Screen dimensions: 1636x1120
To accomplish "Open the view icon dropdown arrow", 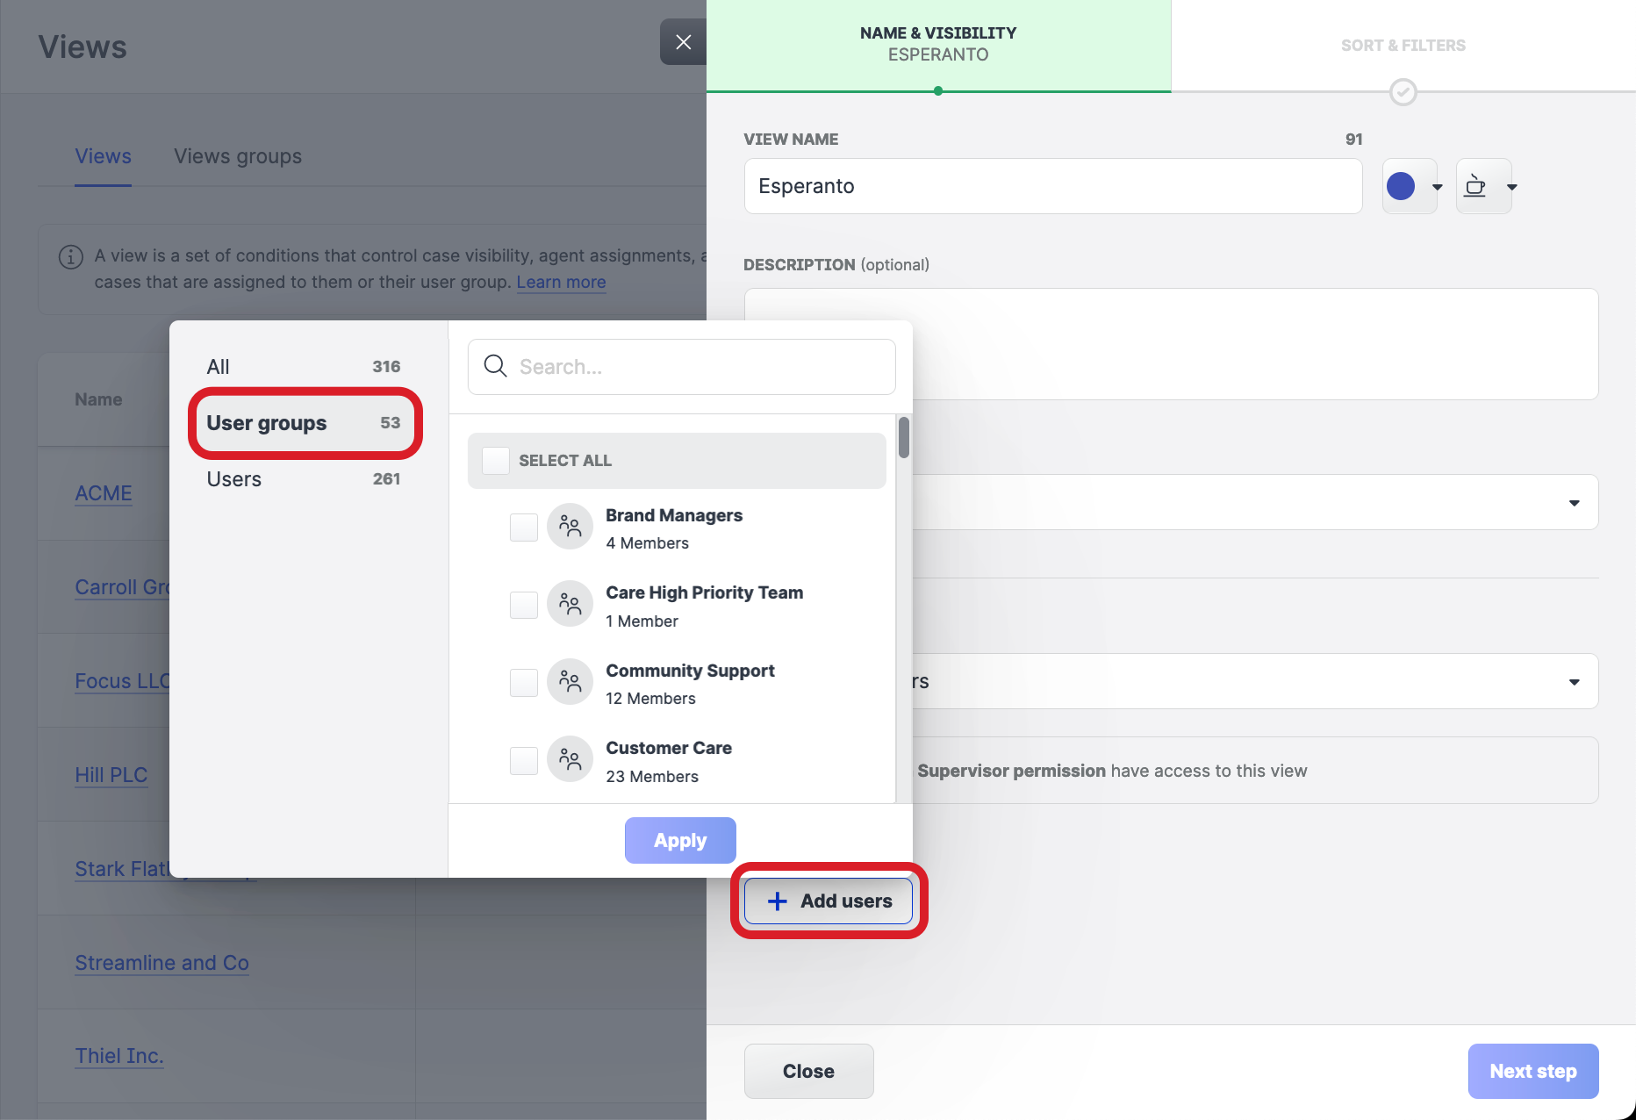I will [1512, 187].
